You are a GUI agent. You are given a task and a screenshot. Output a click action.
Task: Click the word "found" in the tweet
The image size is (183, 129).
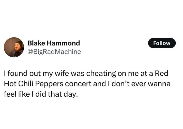pos(16,74)
